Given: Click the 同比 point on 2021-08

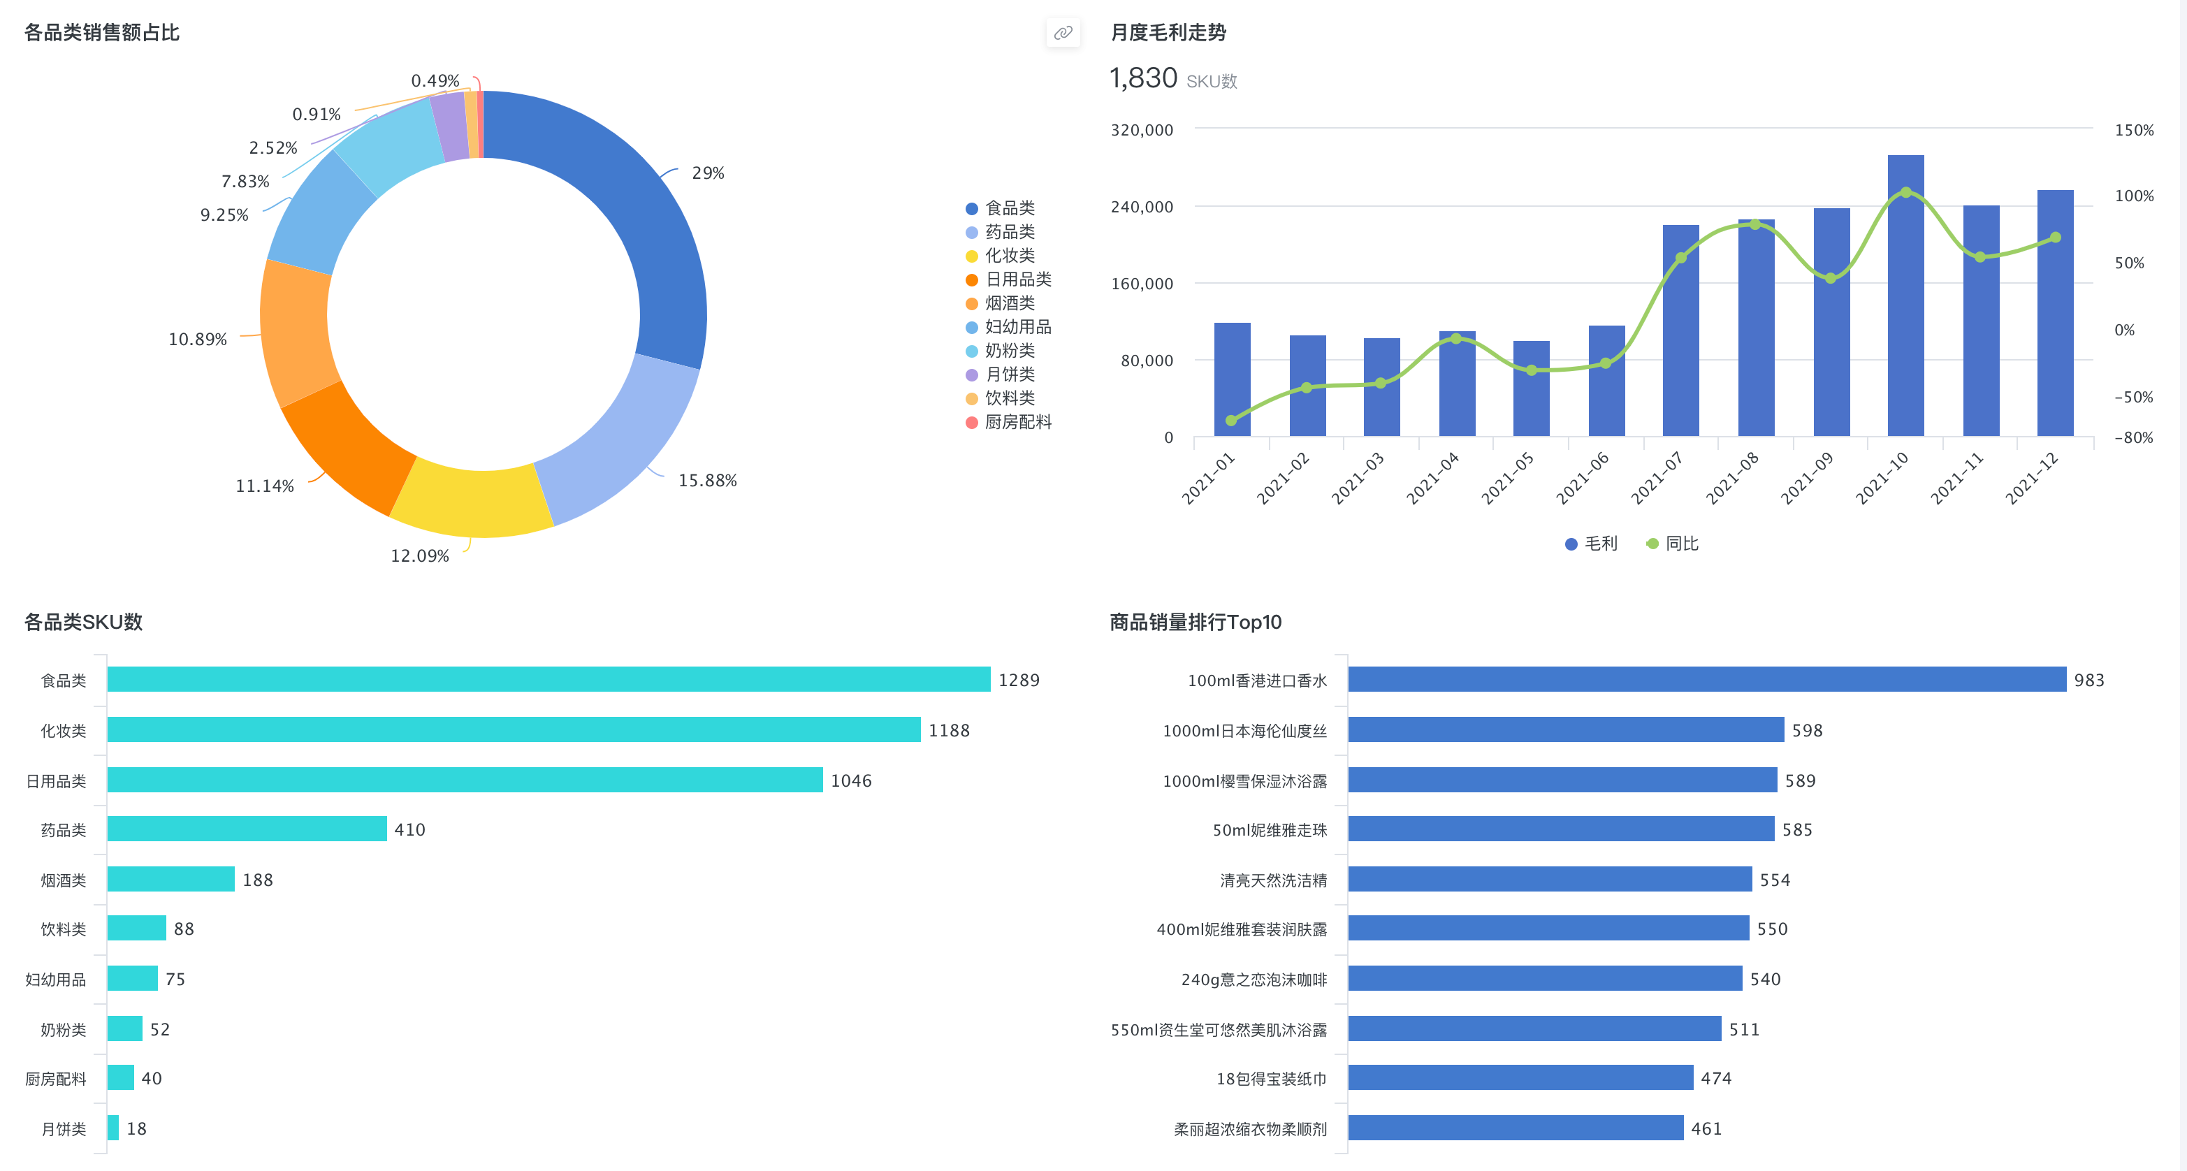Looking at the screenshot, I should coord(1755,224).
